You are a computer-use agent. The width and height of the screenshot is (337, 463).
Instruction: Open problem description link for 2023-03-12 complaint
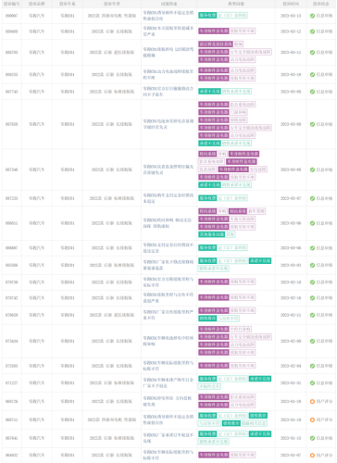168,31
